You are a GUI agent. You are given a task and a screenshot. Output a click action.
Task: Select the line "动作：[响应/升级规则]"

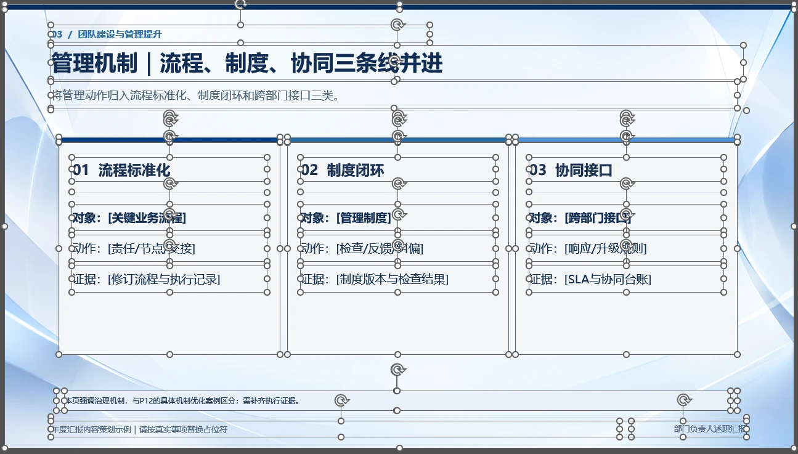coord(588,248)
